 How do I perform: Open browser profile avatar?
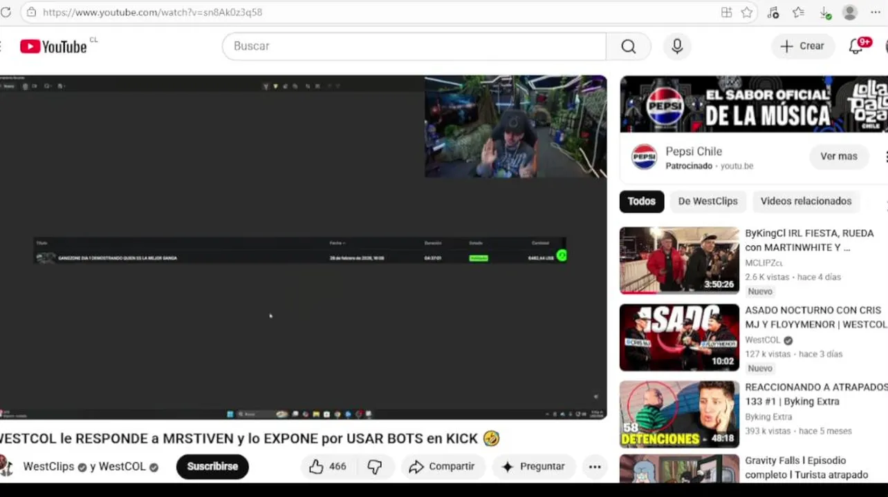pos(850,12)
